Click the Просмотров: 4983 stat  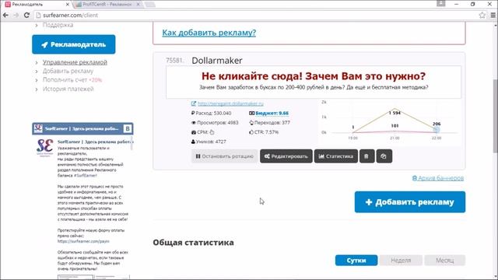[215, 123]
